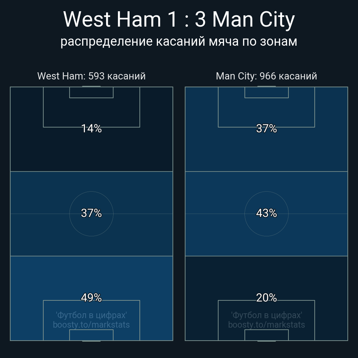Click the top goal box on Man City pitch
Viewport: 358px width, 358px height.
point(266,92)
